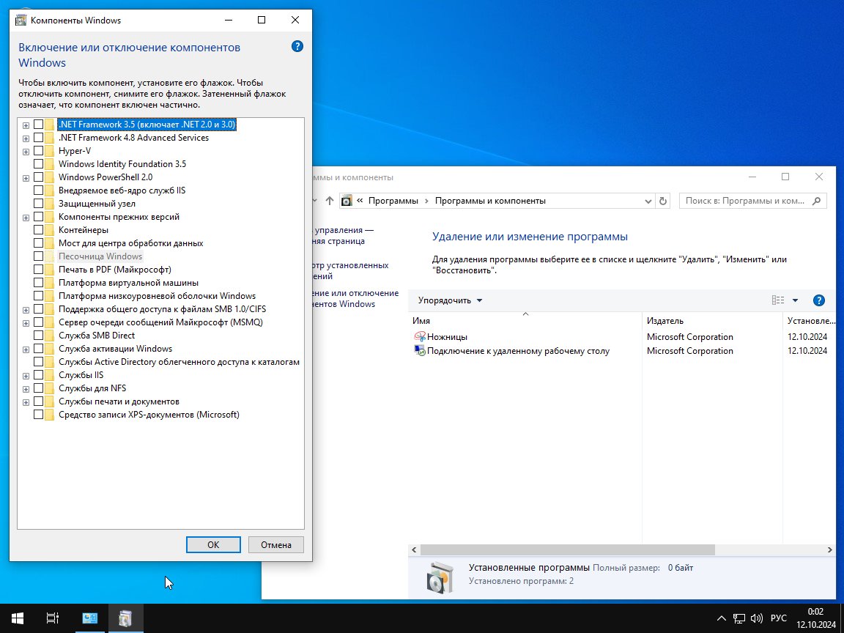Click the Control Panel taskbar icon

(90, 618)
